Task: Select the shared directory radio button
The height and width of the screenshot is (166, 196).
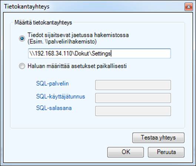Action: tap(22, 38)
